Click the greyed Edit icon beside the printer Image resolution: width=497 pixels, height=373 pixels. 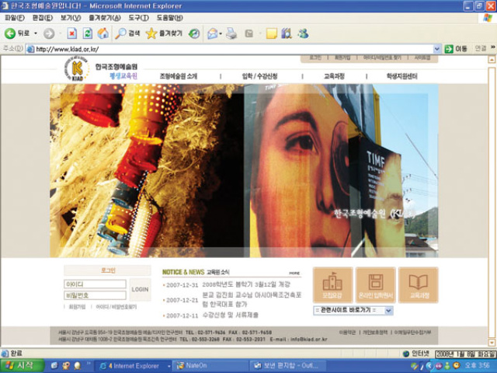[249, 33]
